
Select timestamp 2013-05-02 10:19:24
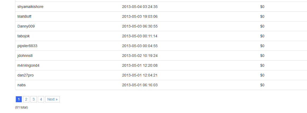[x=140, y=56]
